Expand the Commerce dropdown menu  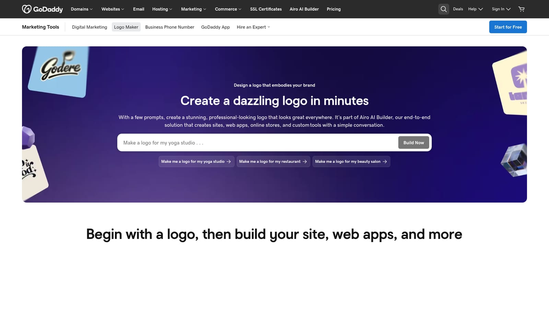click(x=228, y=9)
